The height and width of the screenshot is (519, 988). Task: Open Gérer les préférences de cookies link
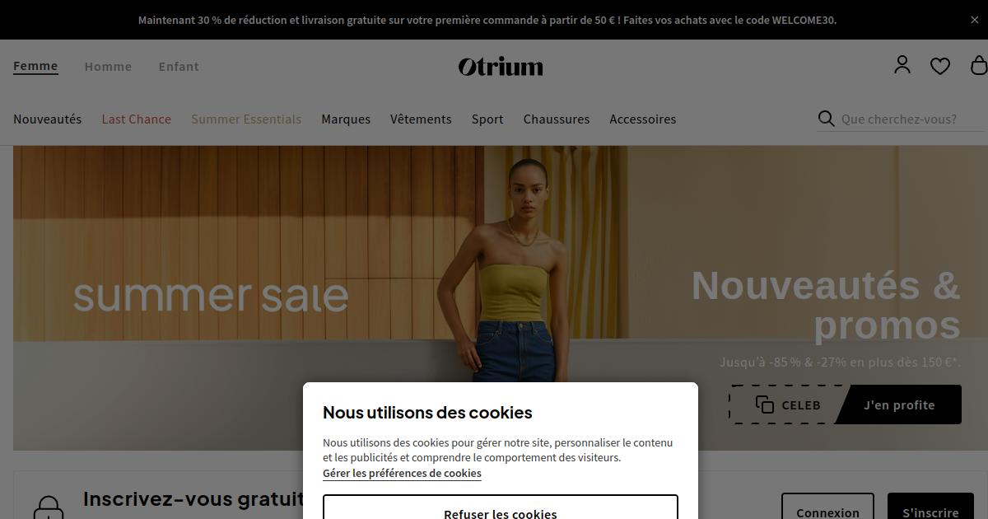tap(402, 474)
